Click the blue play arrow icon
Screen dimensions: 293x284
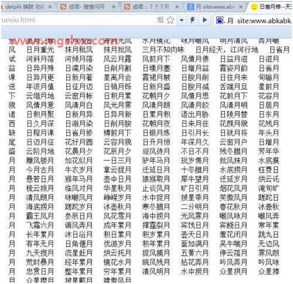pyautogui.click(x=205, y=20)
